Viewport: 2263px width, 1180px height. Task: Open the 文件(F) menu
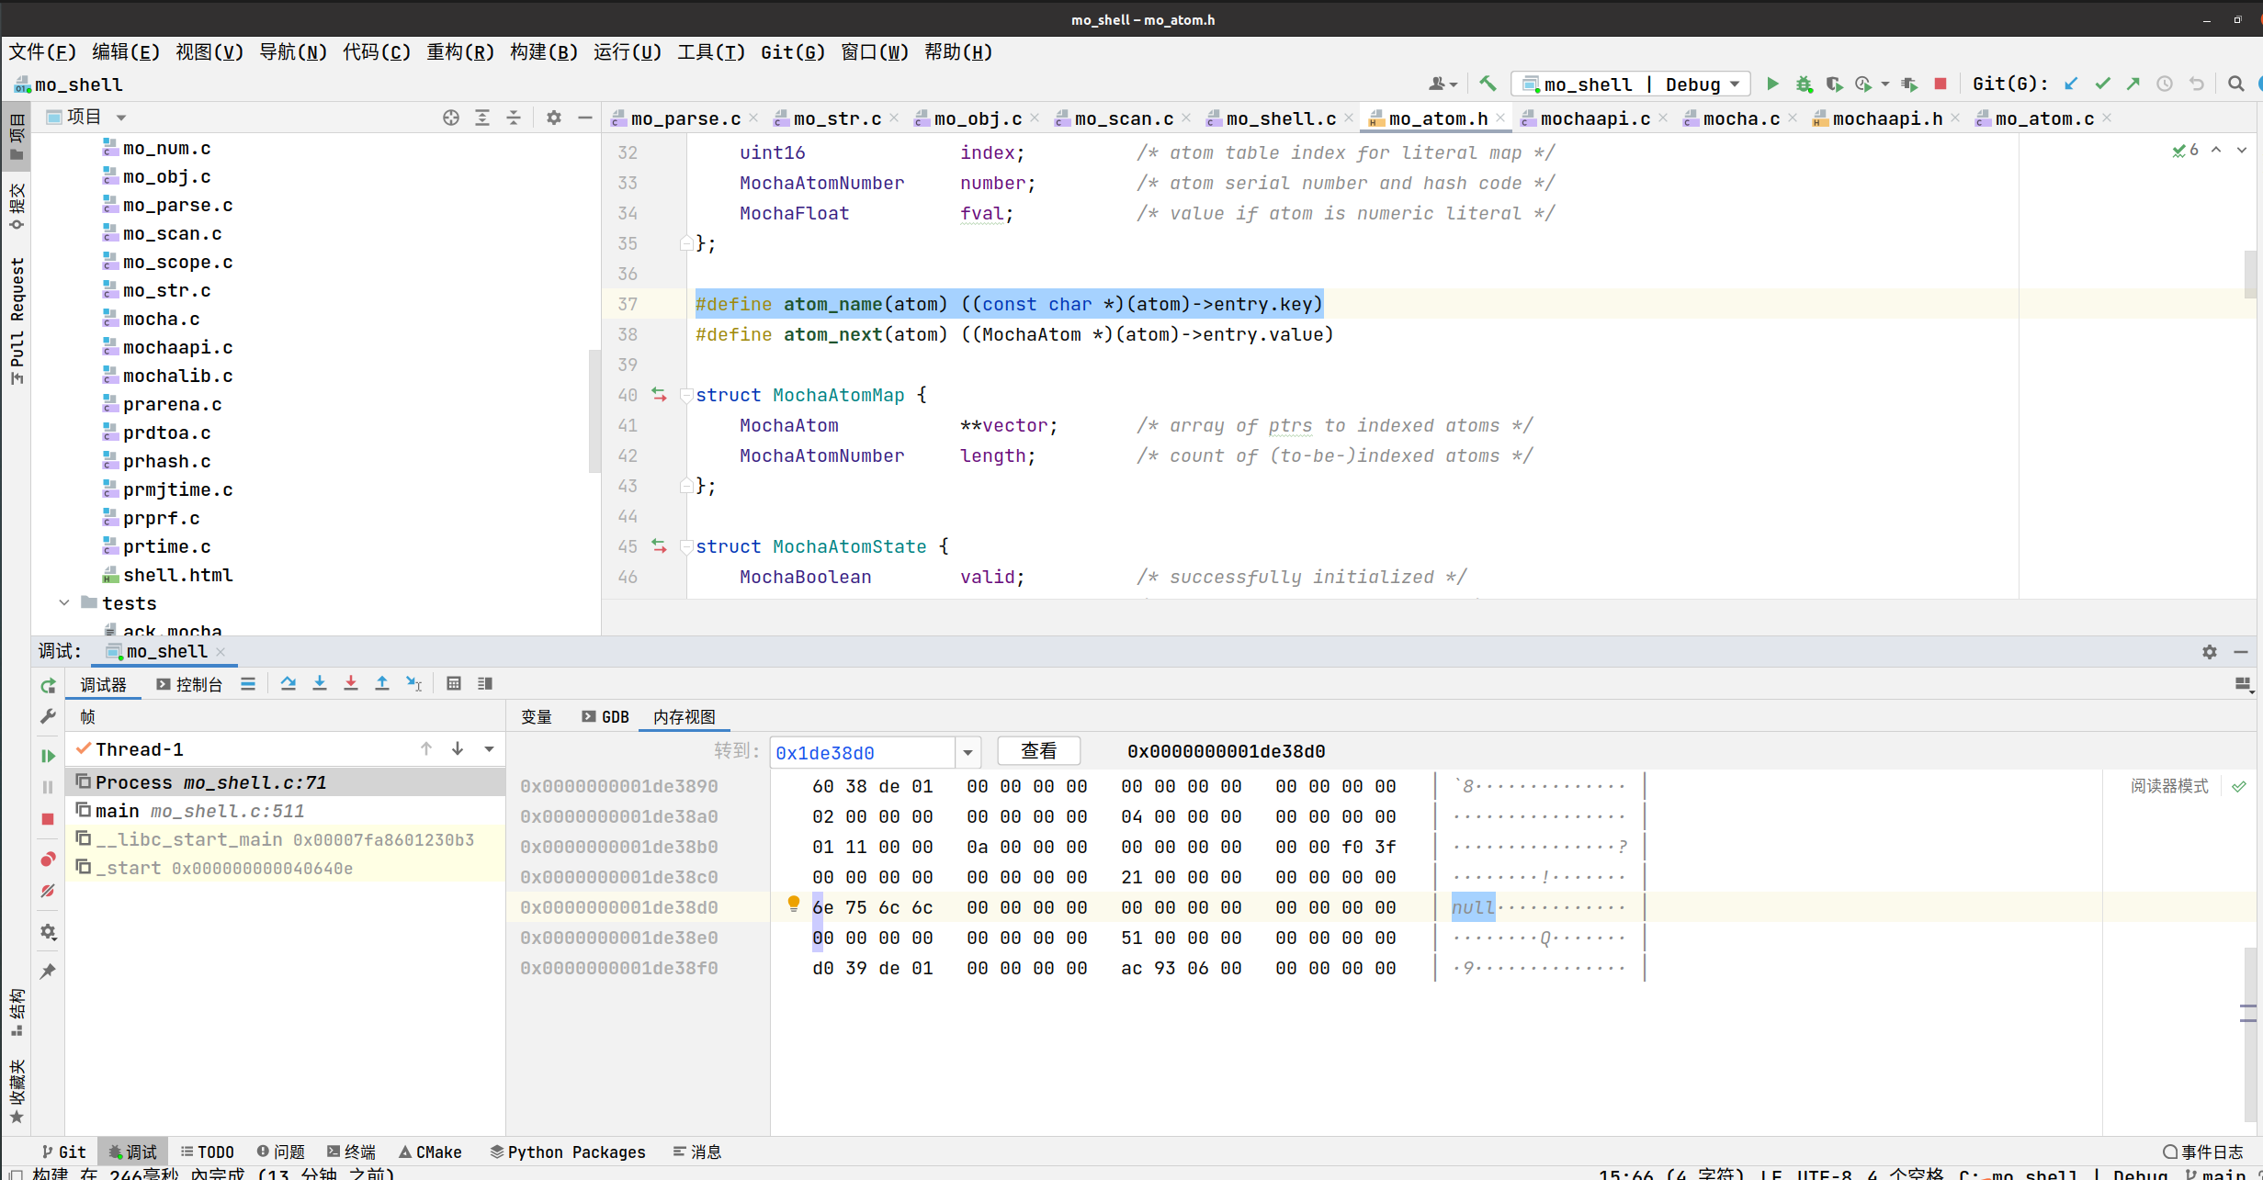pos(42,52)
